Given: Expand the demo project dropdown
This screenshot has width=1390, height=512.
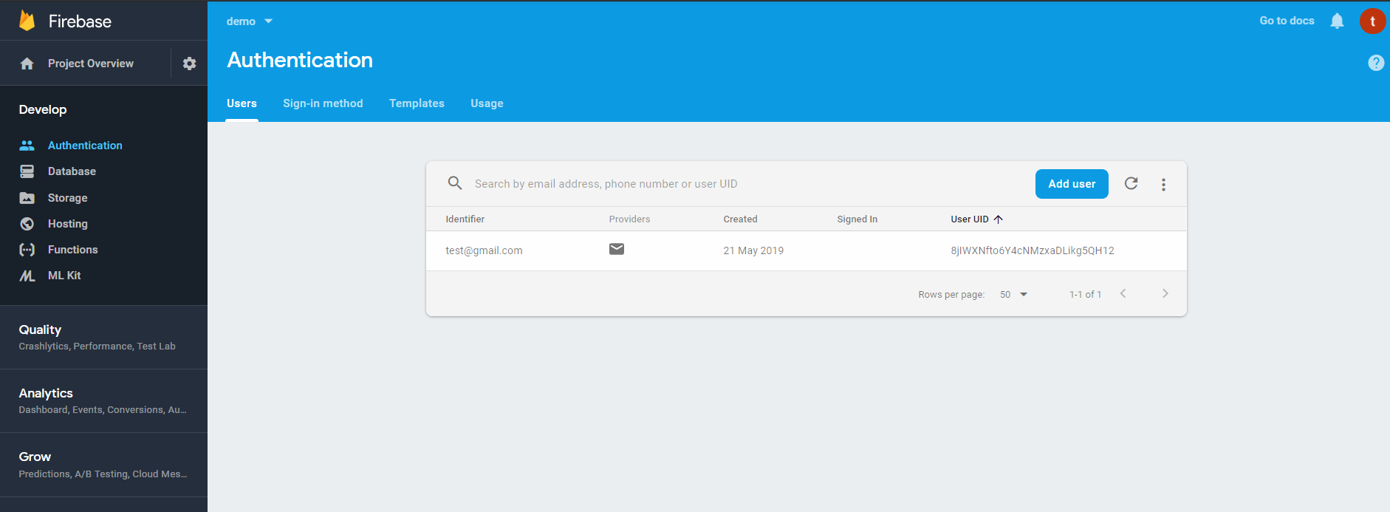Looking at the screenshot, I should (250, 21).
